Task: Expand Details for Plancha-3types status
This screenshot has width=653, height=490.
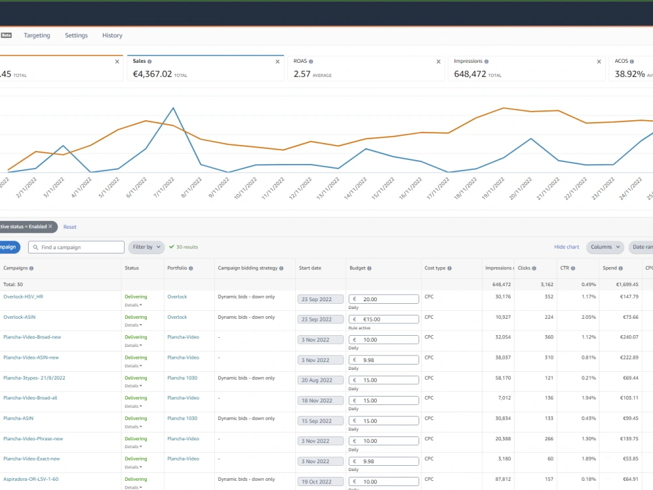Action: click(133, 386)
